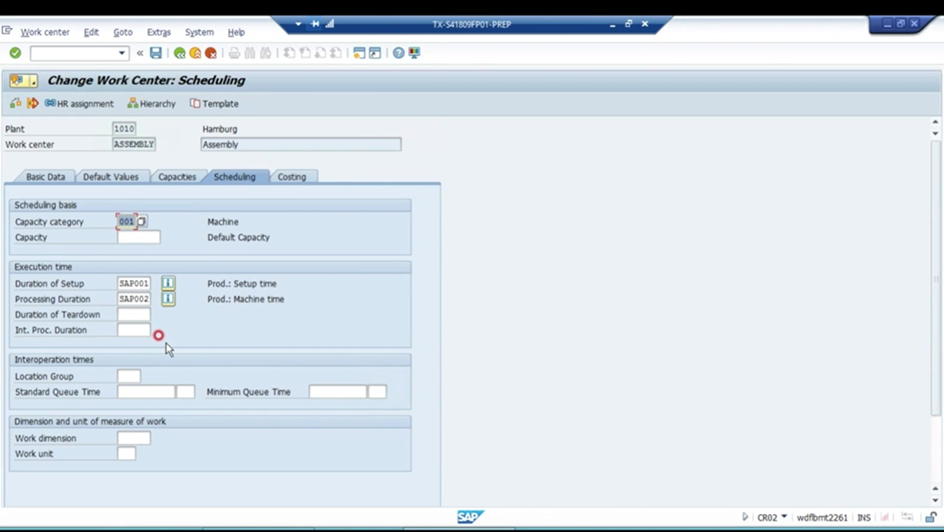This screenshot has height=532, width=944.
Task: Expand the status bar triangle icon
Action: click(745, 517)
